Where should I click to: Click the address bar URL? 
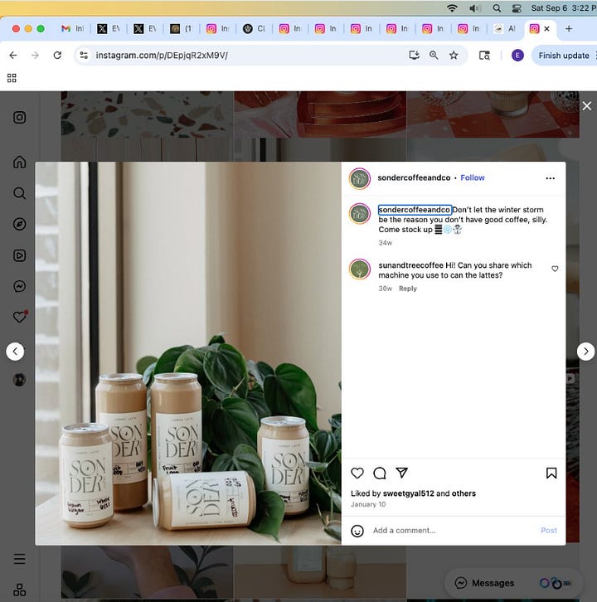(162, 56)
